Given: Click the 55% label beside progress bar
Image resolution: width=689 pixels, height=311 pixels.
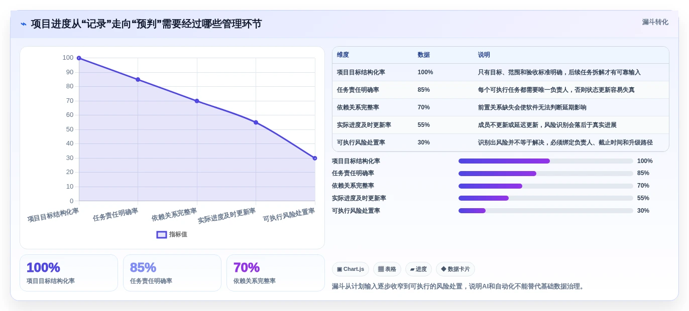Looking at the screenshot, I should 643,198.
